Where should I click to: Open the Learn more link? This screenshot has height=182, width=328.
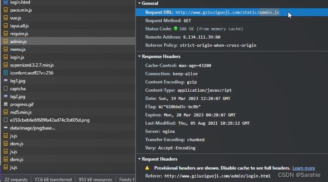click(x=303, y=168)
